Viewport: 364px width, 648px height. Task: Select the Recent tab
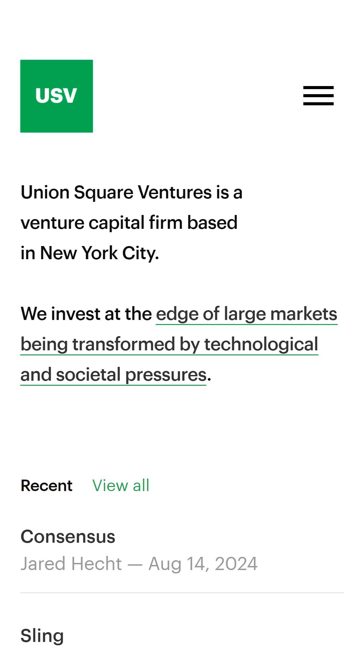coord(47,486)
